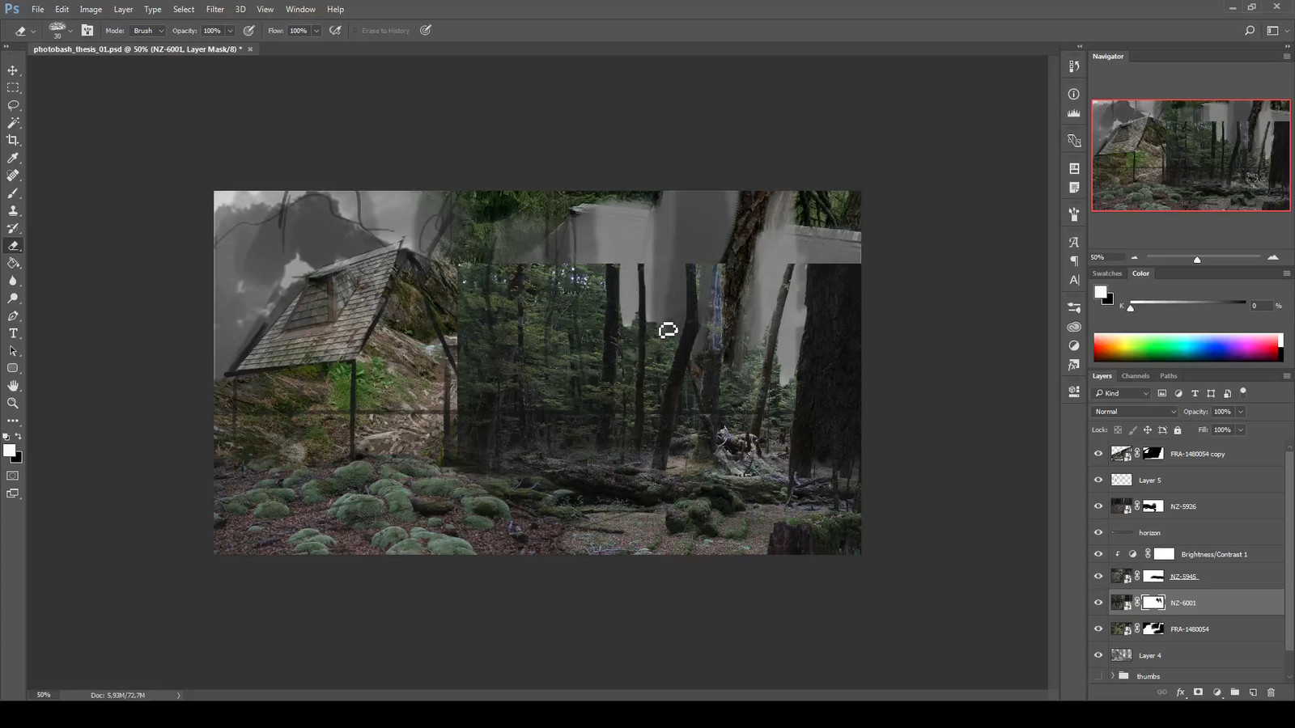Hide the NZ-5945 layer
Image resolution: width=1295 pixels, height=728 pixels.
(x=1098, y=576)
